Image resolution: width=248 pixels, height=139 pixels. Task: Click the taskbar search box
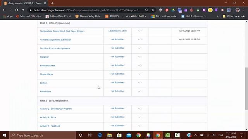[x=43, y=135]
